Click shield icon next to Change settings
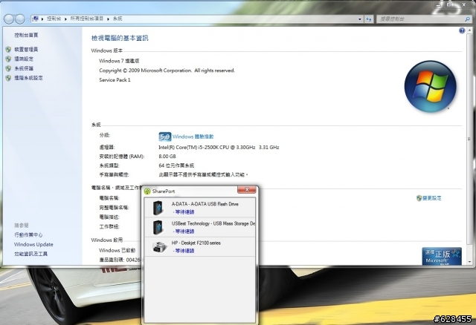Image resolution: width=476 pixels, height=325 pixels. click(x=419, y=198)
